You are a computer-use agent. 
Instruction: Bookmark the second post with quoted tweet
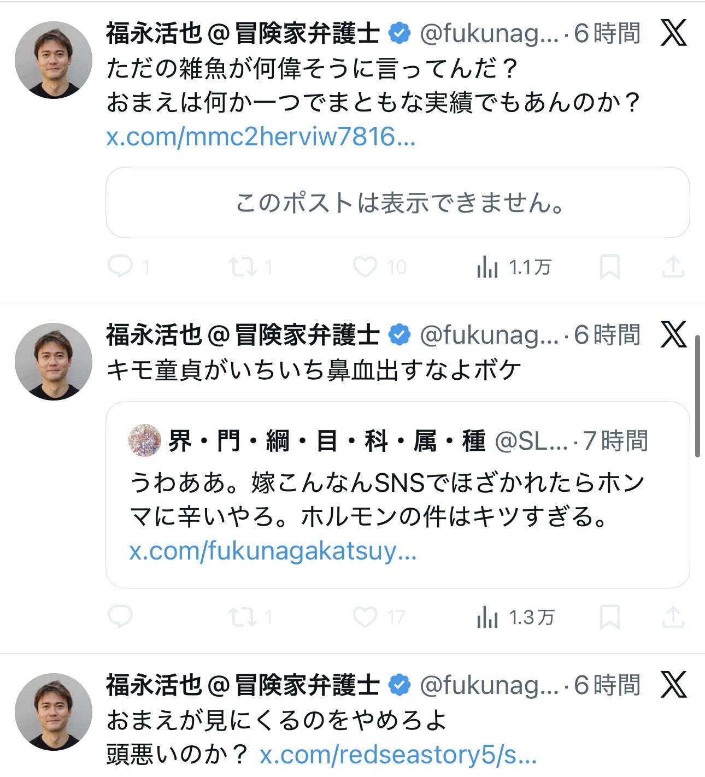[609, 618]
